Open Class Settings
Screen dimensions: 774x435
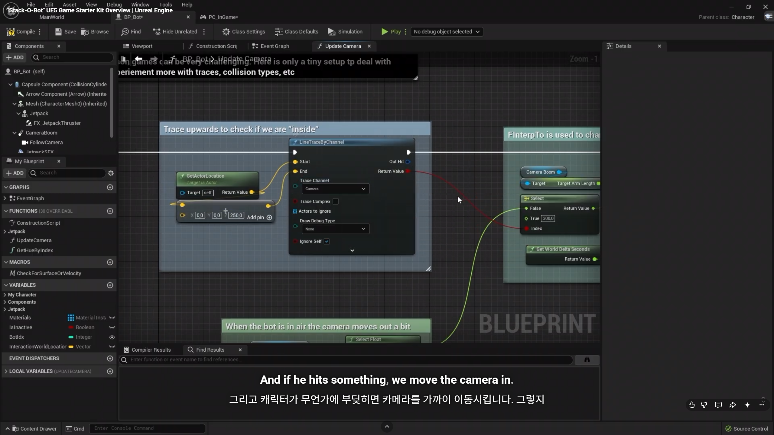[x=244, y=32]
